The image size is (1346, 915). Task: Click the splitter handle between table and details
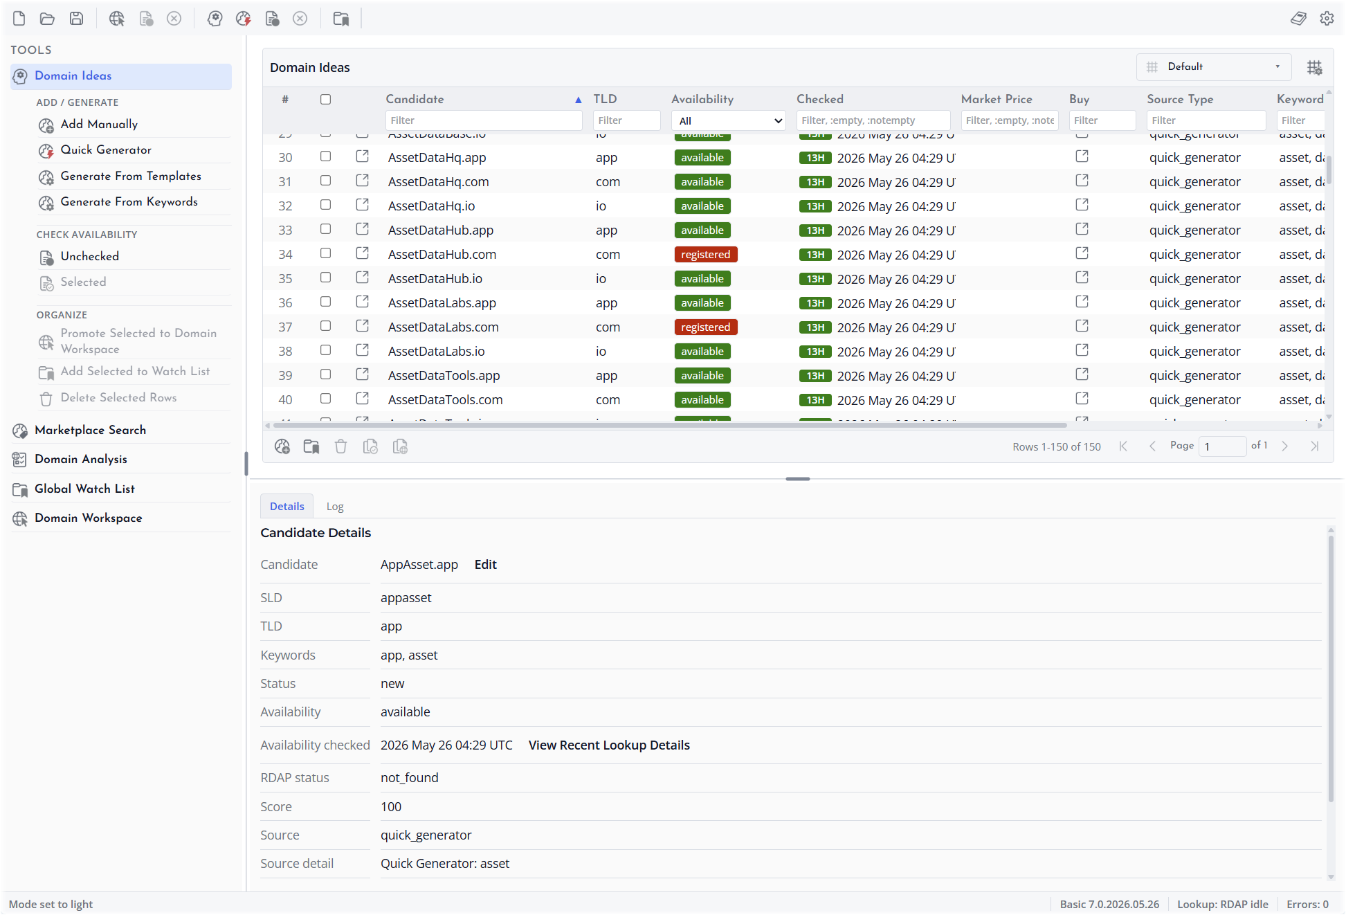click(797, 479)
